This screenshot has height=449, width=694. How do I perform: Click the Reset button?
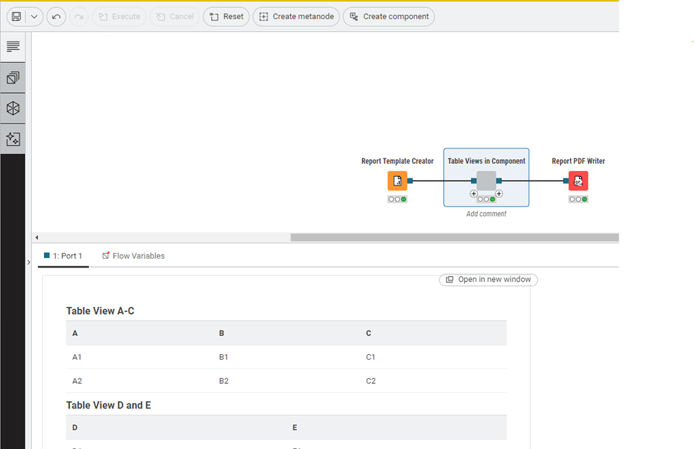(226, 16)
